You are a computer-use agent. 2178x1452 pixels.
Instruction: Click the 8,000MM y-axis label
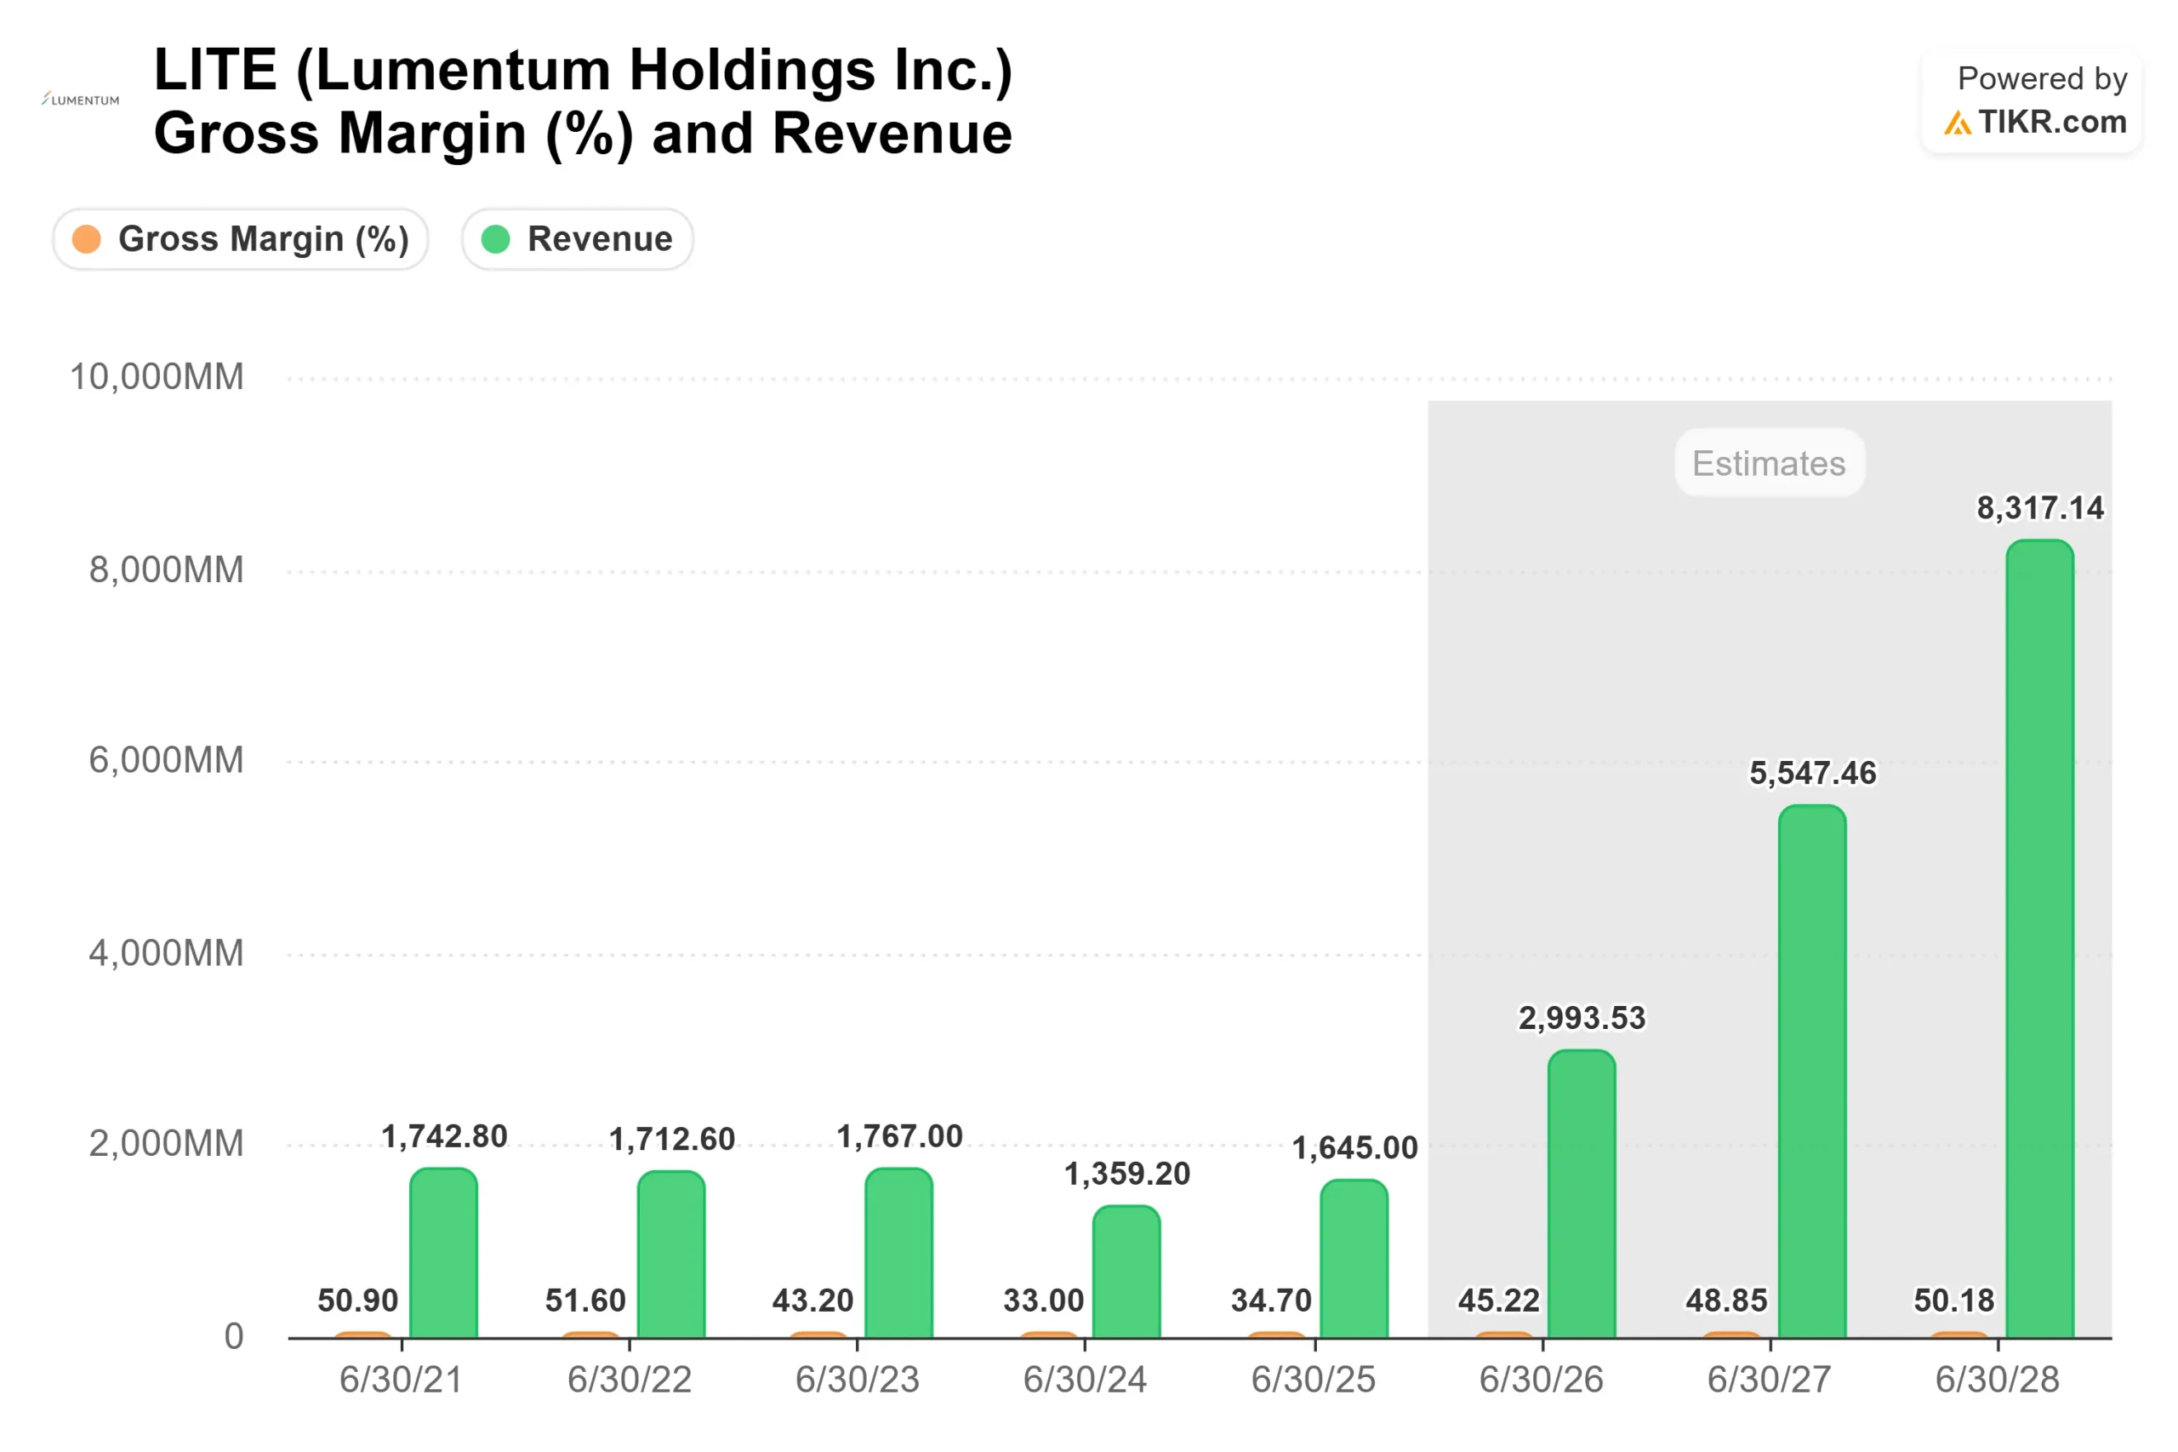pos(167,569)
